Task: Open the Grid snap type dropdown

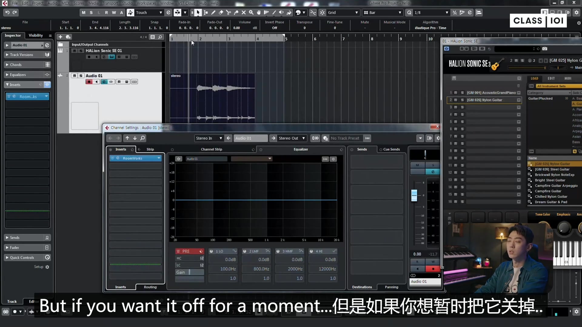Action: [x=343, y=12]
